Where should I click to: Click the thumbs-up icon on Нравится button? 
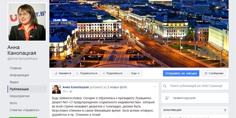[x=56, y=73]
